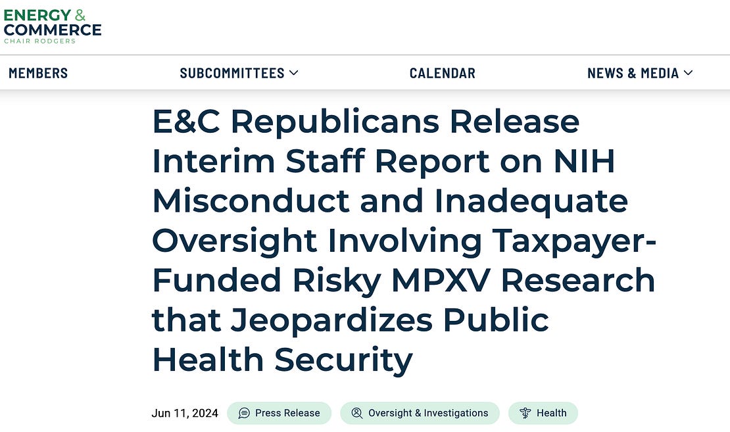Click the Health tag label
This screenshot has width=730, height=432.
pos(551,413)
